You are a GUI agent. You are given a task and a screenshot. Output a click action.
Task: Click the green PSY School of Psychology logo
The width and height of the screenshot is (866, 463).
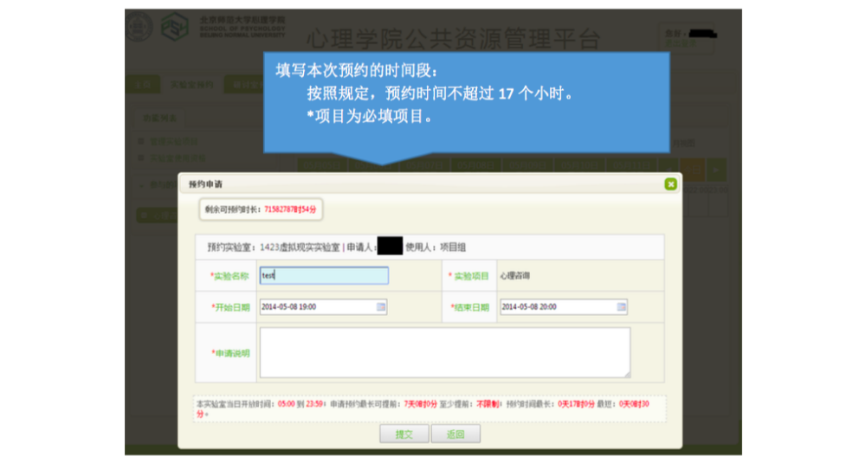pos(174,28)
